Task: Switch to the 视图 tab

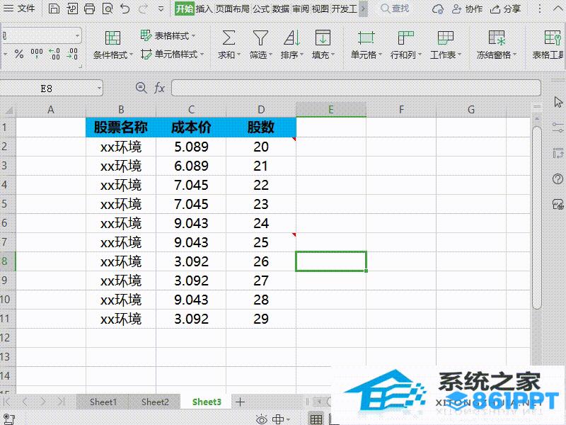Action: pyautogui.click(x=320, y=8)
